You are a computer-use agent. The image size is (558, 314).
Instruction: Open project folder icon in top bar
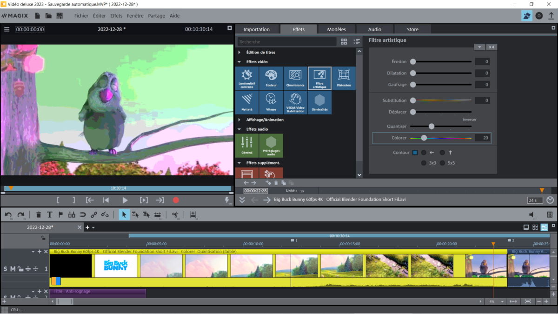pyautogui.click(x=49, y=16)
